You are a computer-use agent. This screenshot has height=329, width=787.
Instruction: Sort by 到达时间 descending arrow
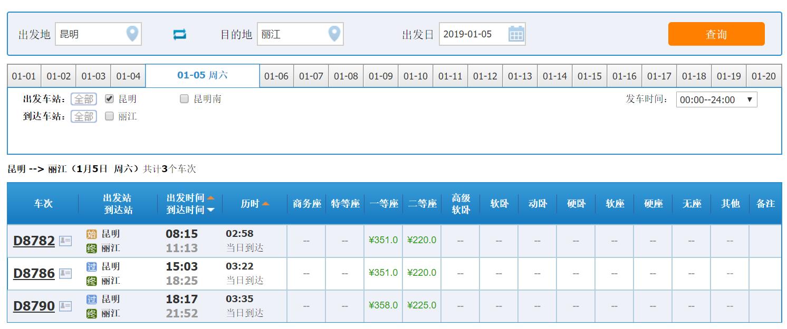click(210, 210)
